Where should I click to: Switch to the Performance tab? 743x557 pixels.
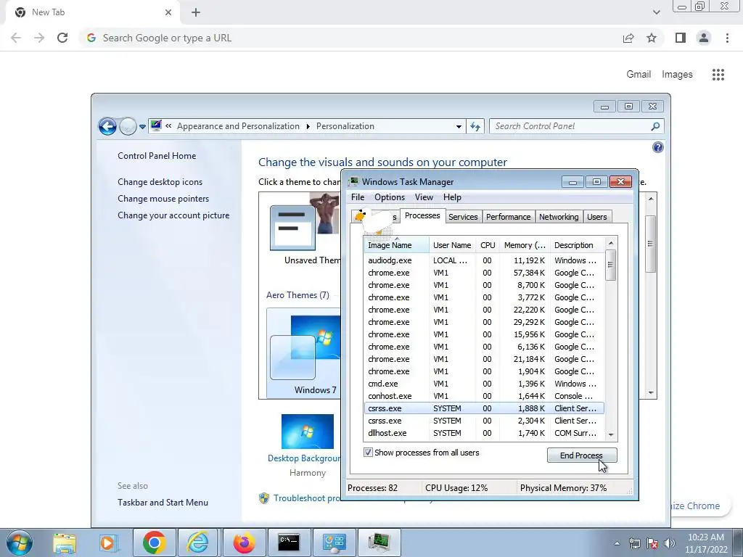click(x=508, y=217)
